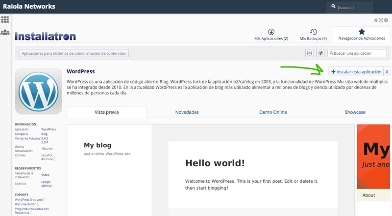Open Preguntas realizadas con frecuencia link
The width and height of the screenshot is (392, 216).
(31, 211)
